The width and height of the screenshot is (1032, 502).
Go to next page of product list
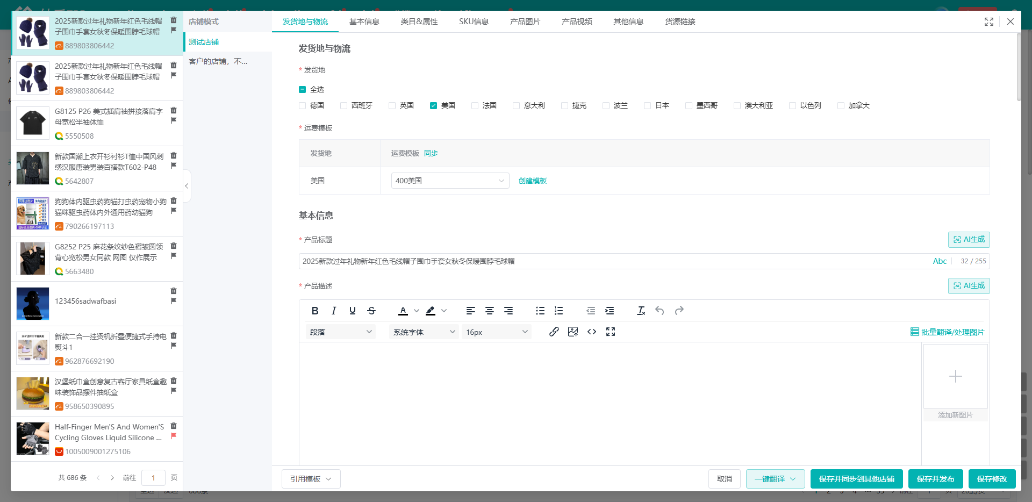coord(112,477)
